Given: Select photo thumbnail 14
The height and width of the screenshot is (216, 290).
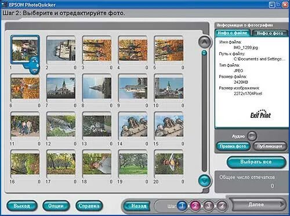Looking at the screenshot, I should (x=133, y=126).
